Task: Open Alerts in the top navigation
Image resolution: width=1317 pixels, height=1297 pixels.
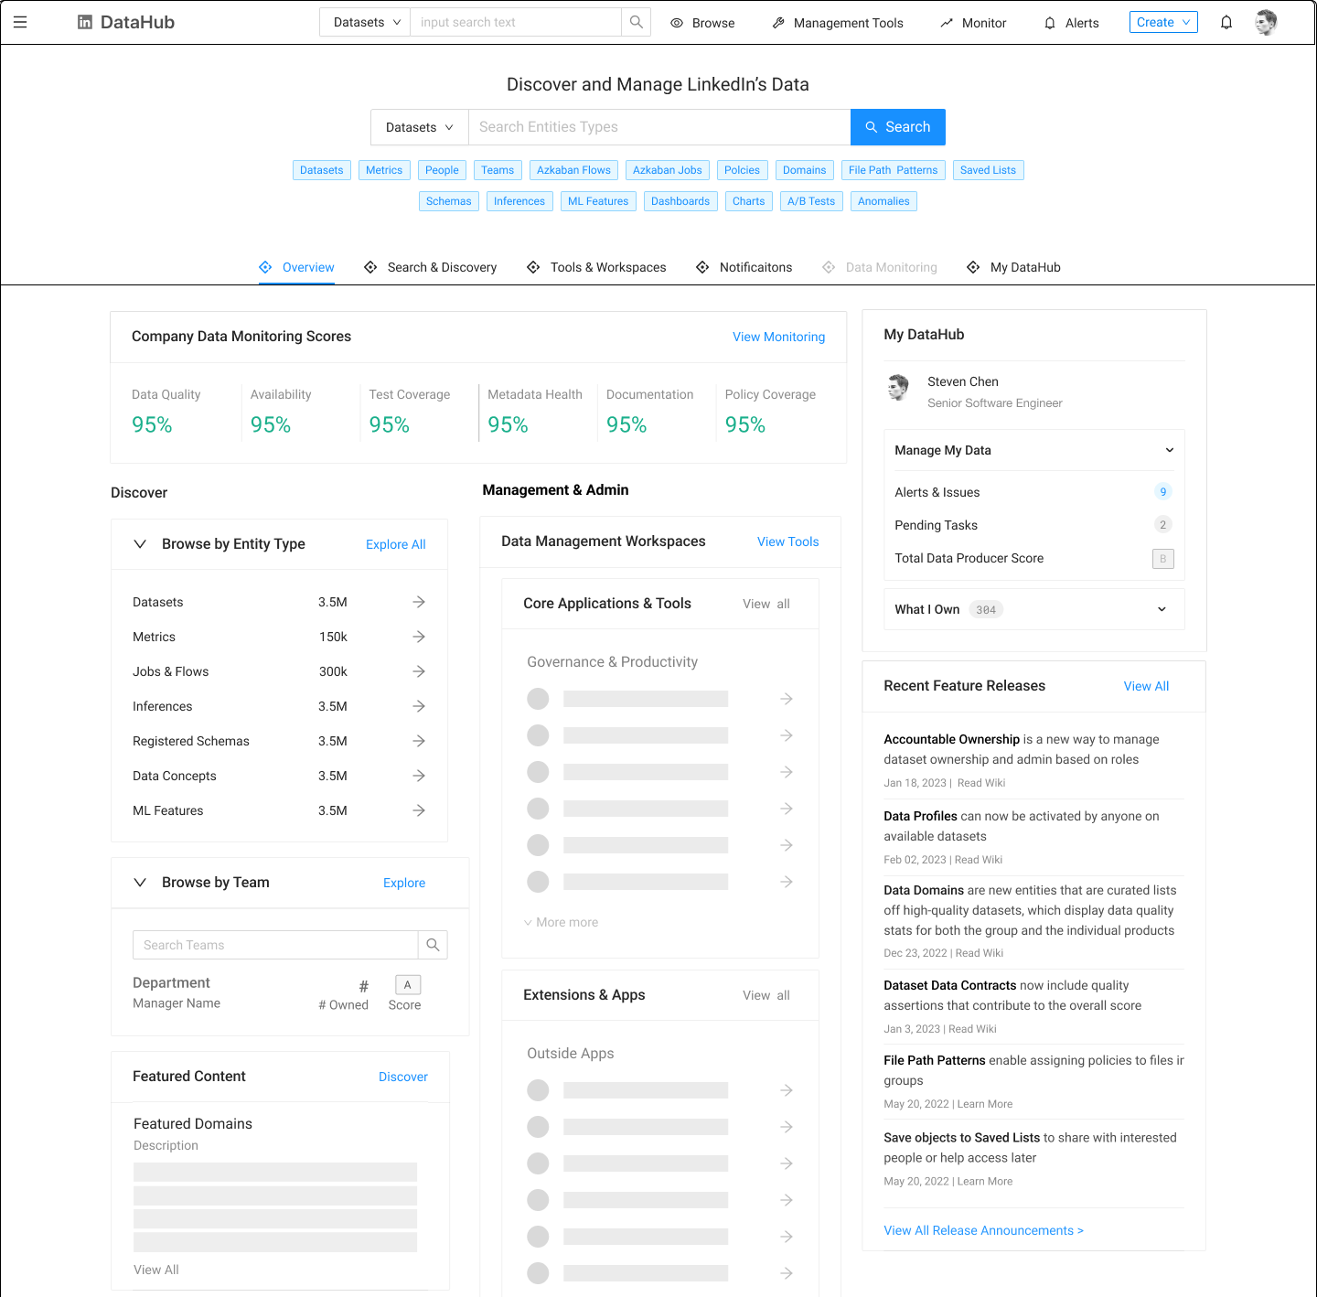Action: 1071,23
